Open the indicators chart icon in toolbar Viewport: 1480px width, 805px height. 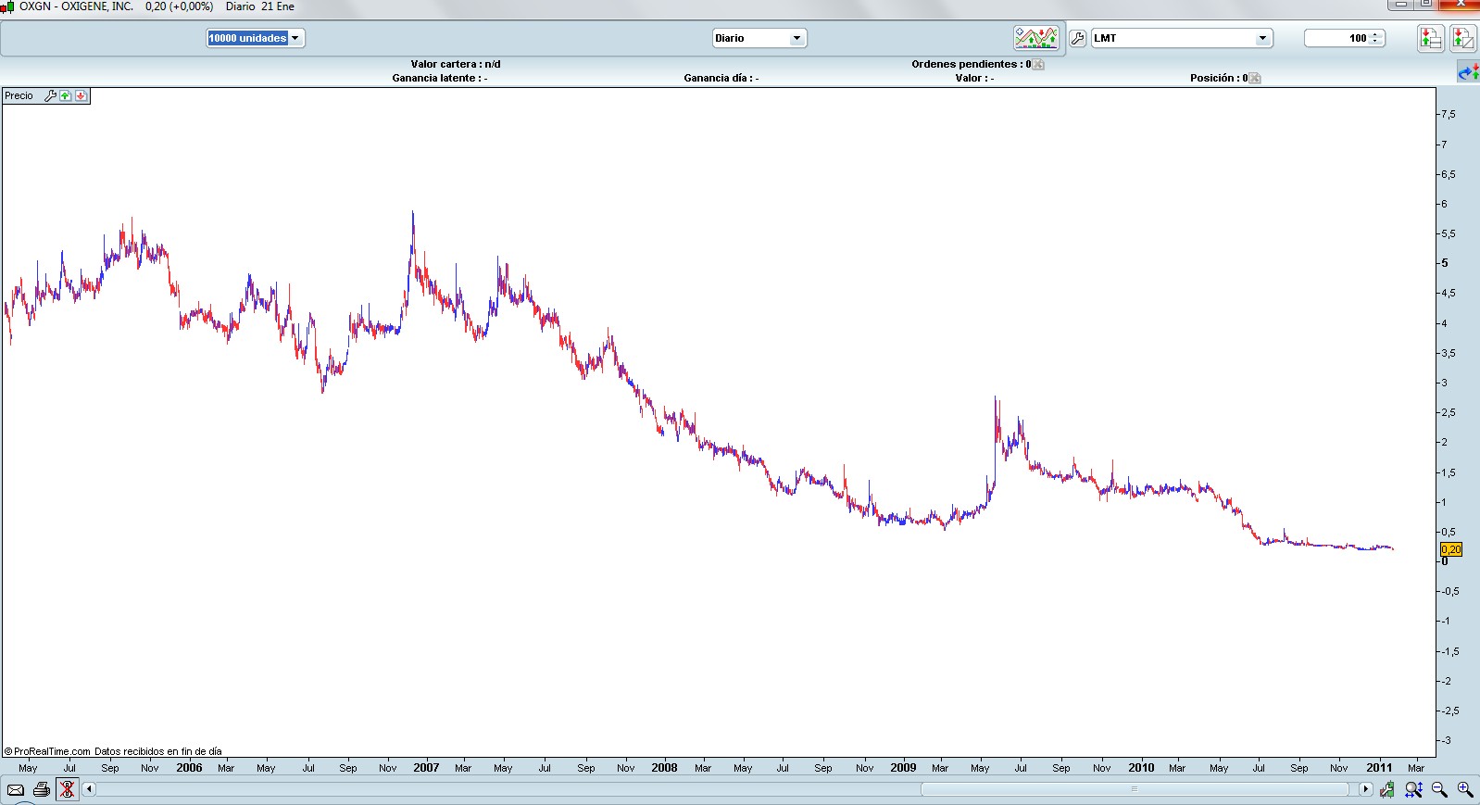1035,38
